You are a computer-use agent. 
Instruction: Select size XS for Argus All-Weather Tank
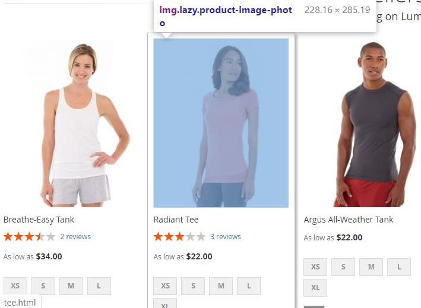315,267
